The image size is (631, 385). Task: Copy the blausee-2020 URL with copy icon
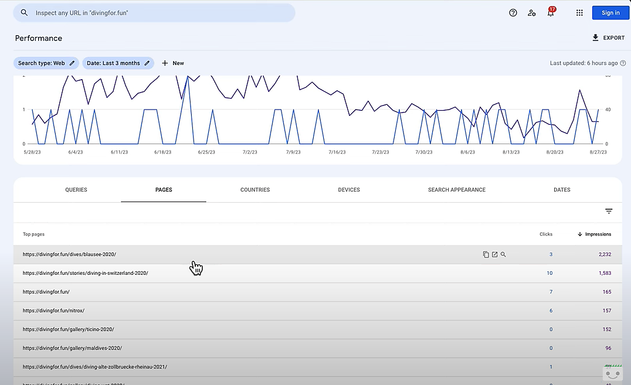tap(486, 254)
